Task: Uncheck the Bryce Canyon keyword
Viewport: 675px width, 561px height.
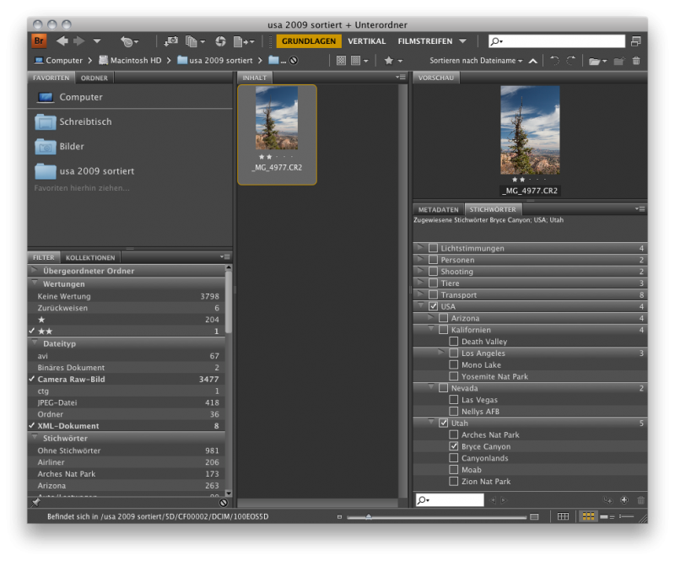Action: coord(453,446)
